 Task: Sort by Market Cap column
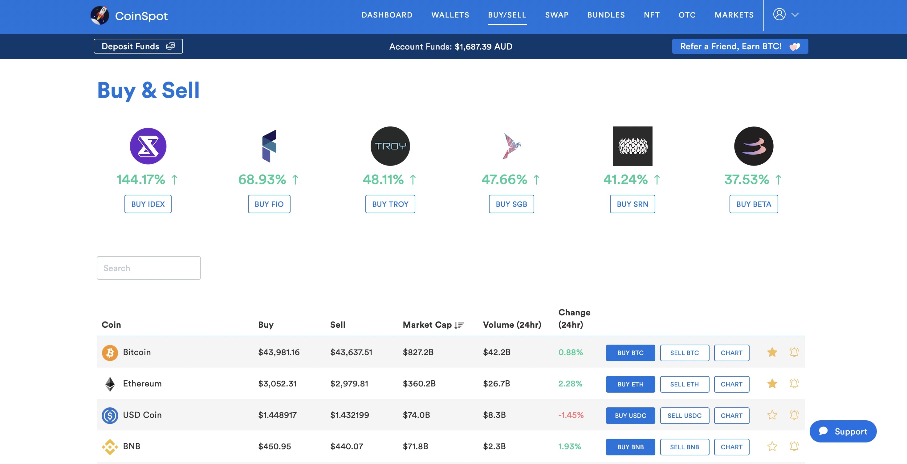click(x=433, y=325)
